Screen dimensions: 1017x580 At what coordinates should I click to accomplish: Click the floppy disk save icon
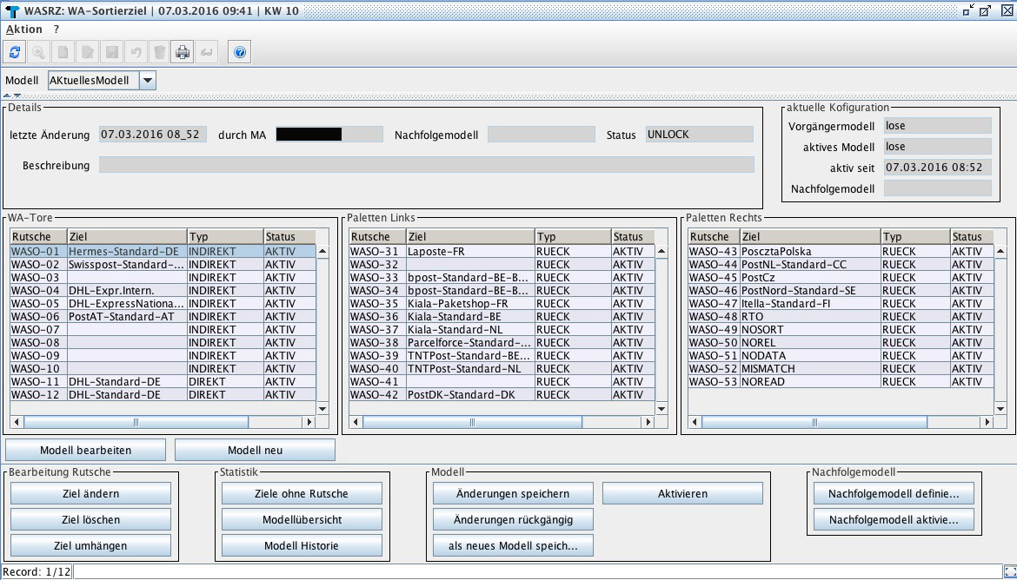[x=111, y=52]
